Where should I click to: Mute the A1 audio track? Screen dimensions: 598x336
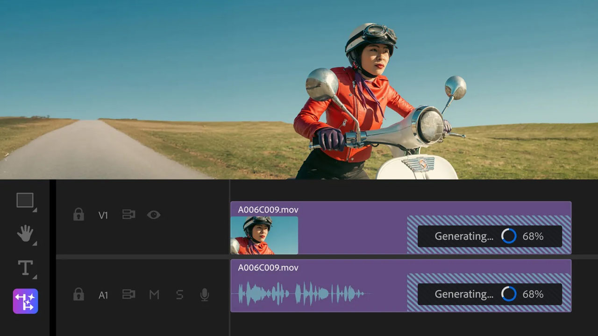click(x=155, y=294)
